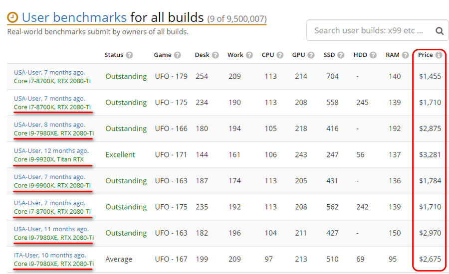
Task: Click the HDD score 56
Action: coord(360,155)
